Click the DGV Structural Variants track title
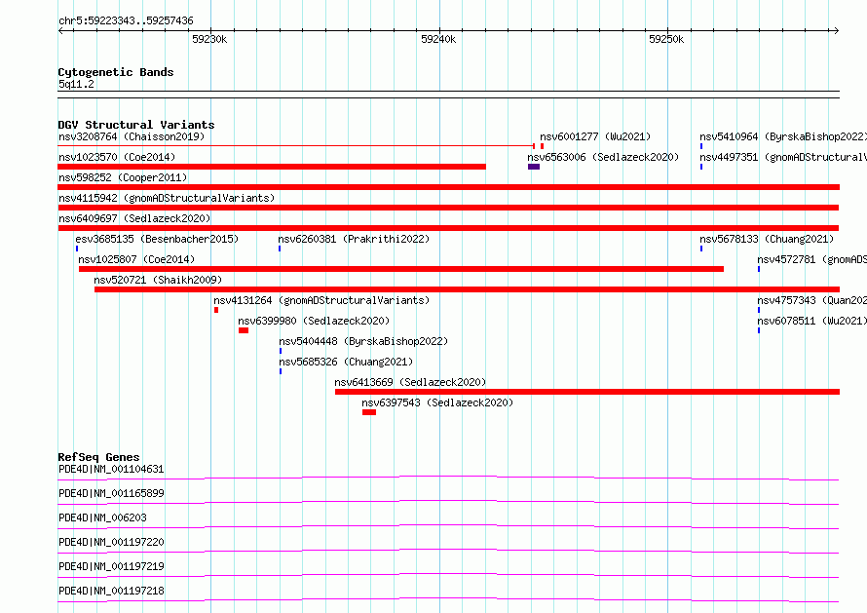The image size is (867, 613). tap(136, 125)
